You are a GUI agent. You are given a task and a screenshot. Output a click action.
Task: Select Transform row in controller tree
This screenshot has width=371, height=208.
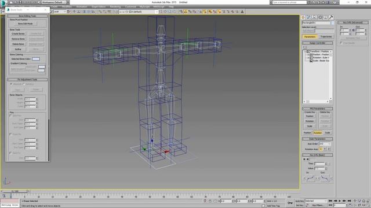coord(319,51)
